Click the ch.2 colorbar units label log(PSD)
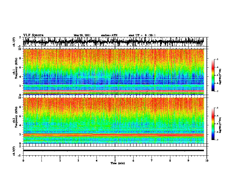This screenshot has height=180, width=233. click(x=220, y=125)
